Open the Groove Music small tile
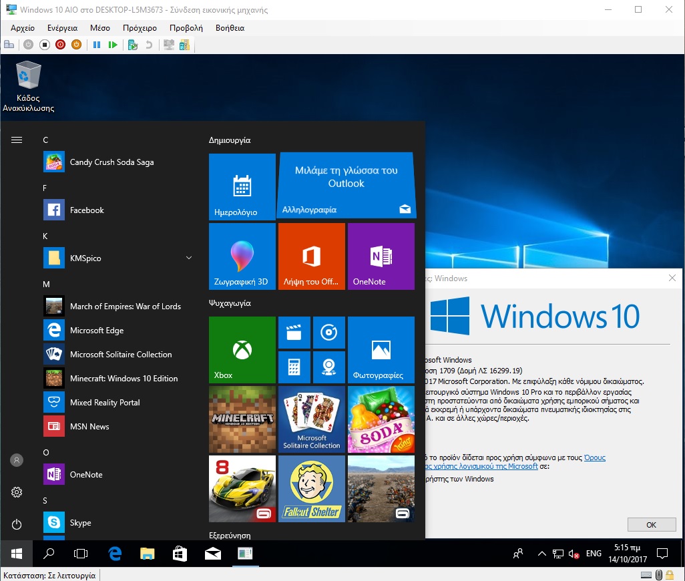 [329, 333]
